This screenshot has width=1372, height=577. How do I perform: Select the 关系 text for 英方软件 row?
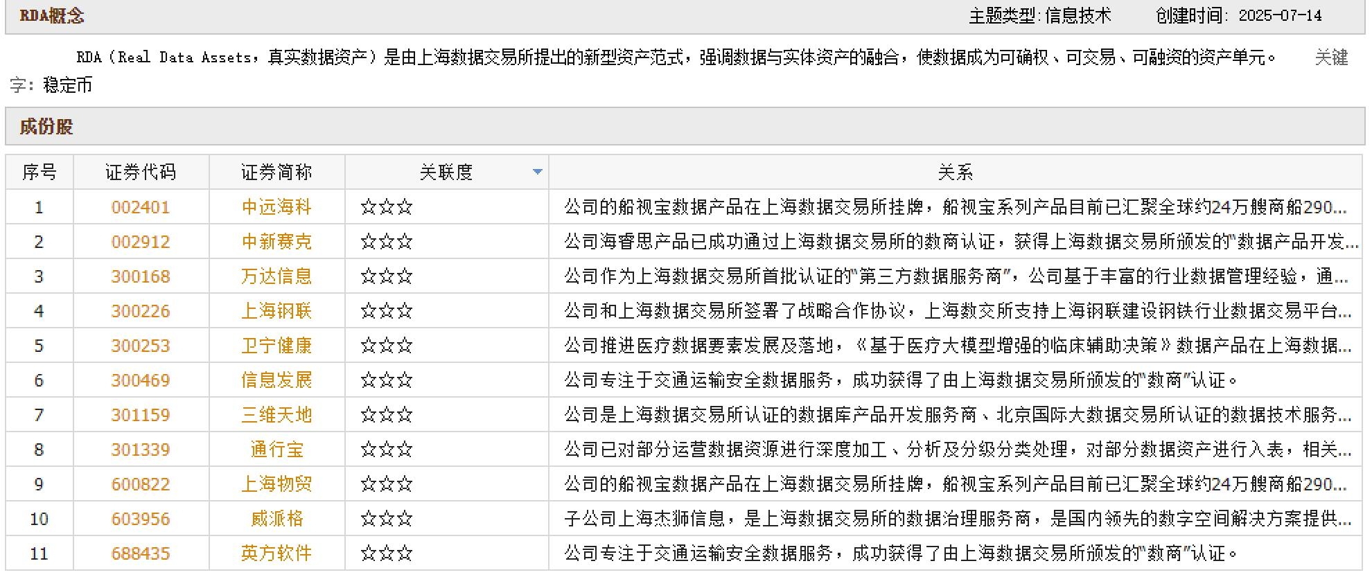[901, 553]
